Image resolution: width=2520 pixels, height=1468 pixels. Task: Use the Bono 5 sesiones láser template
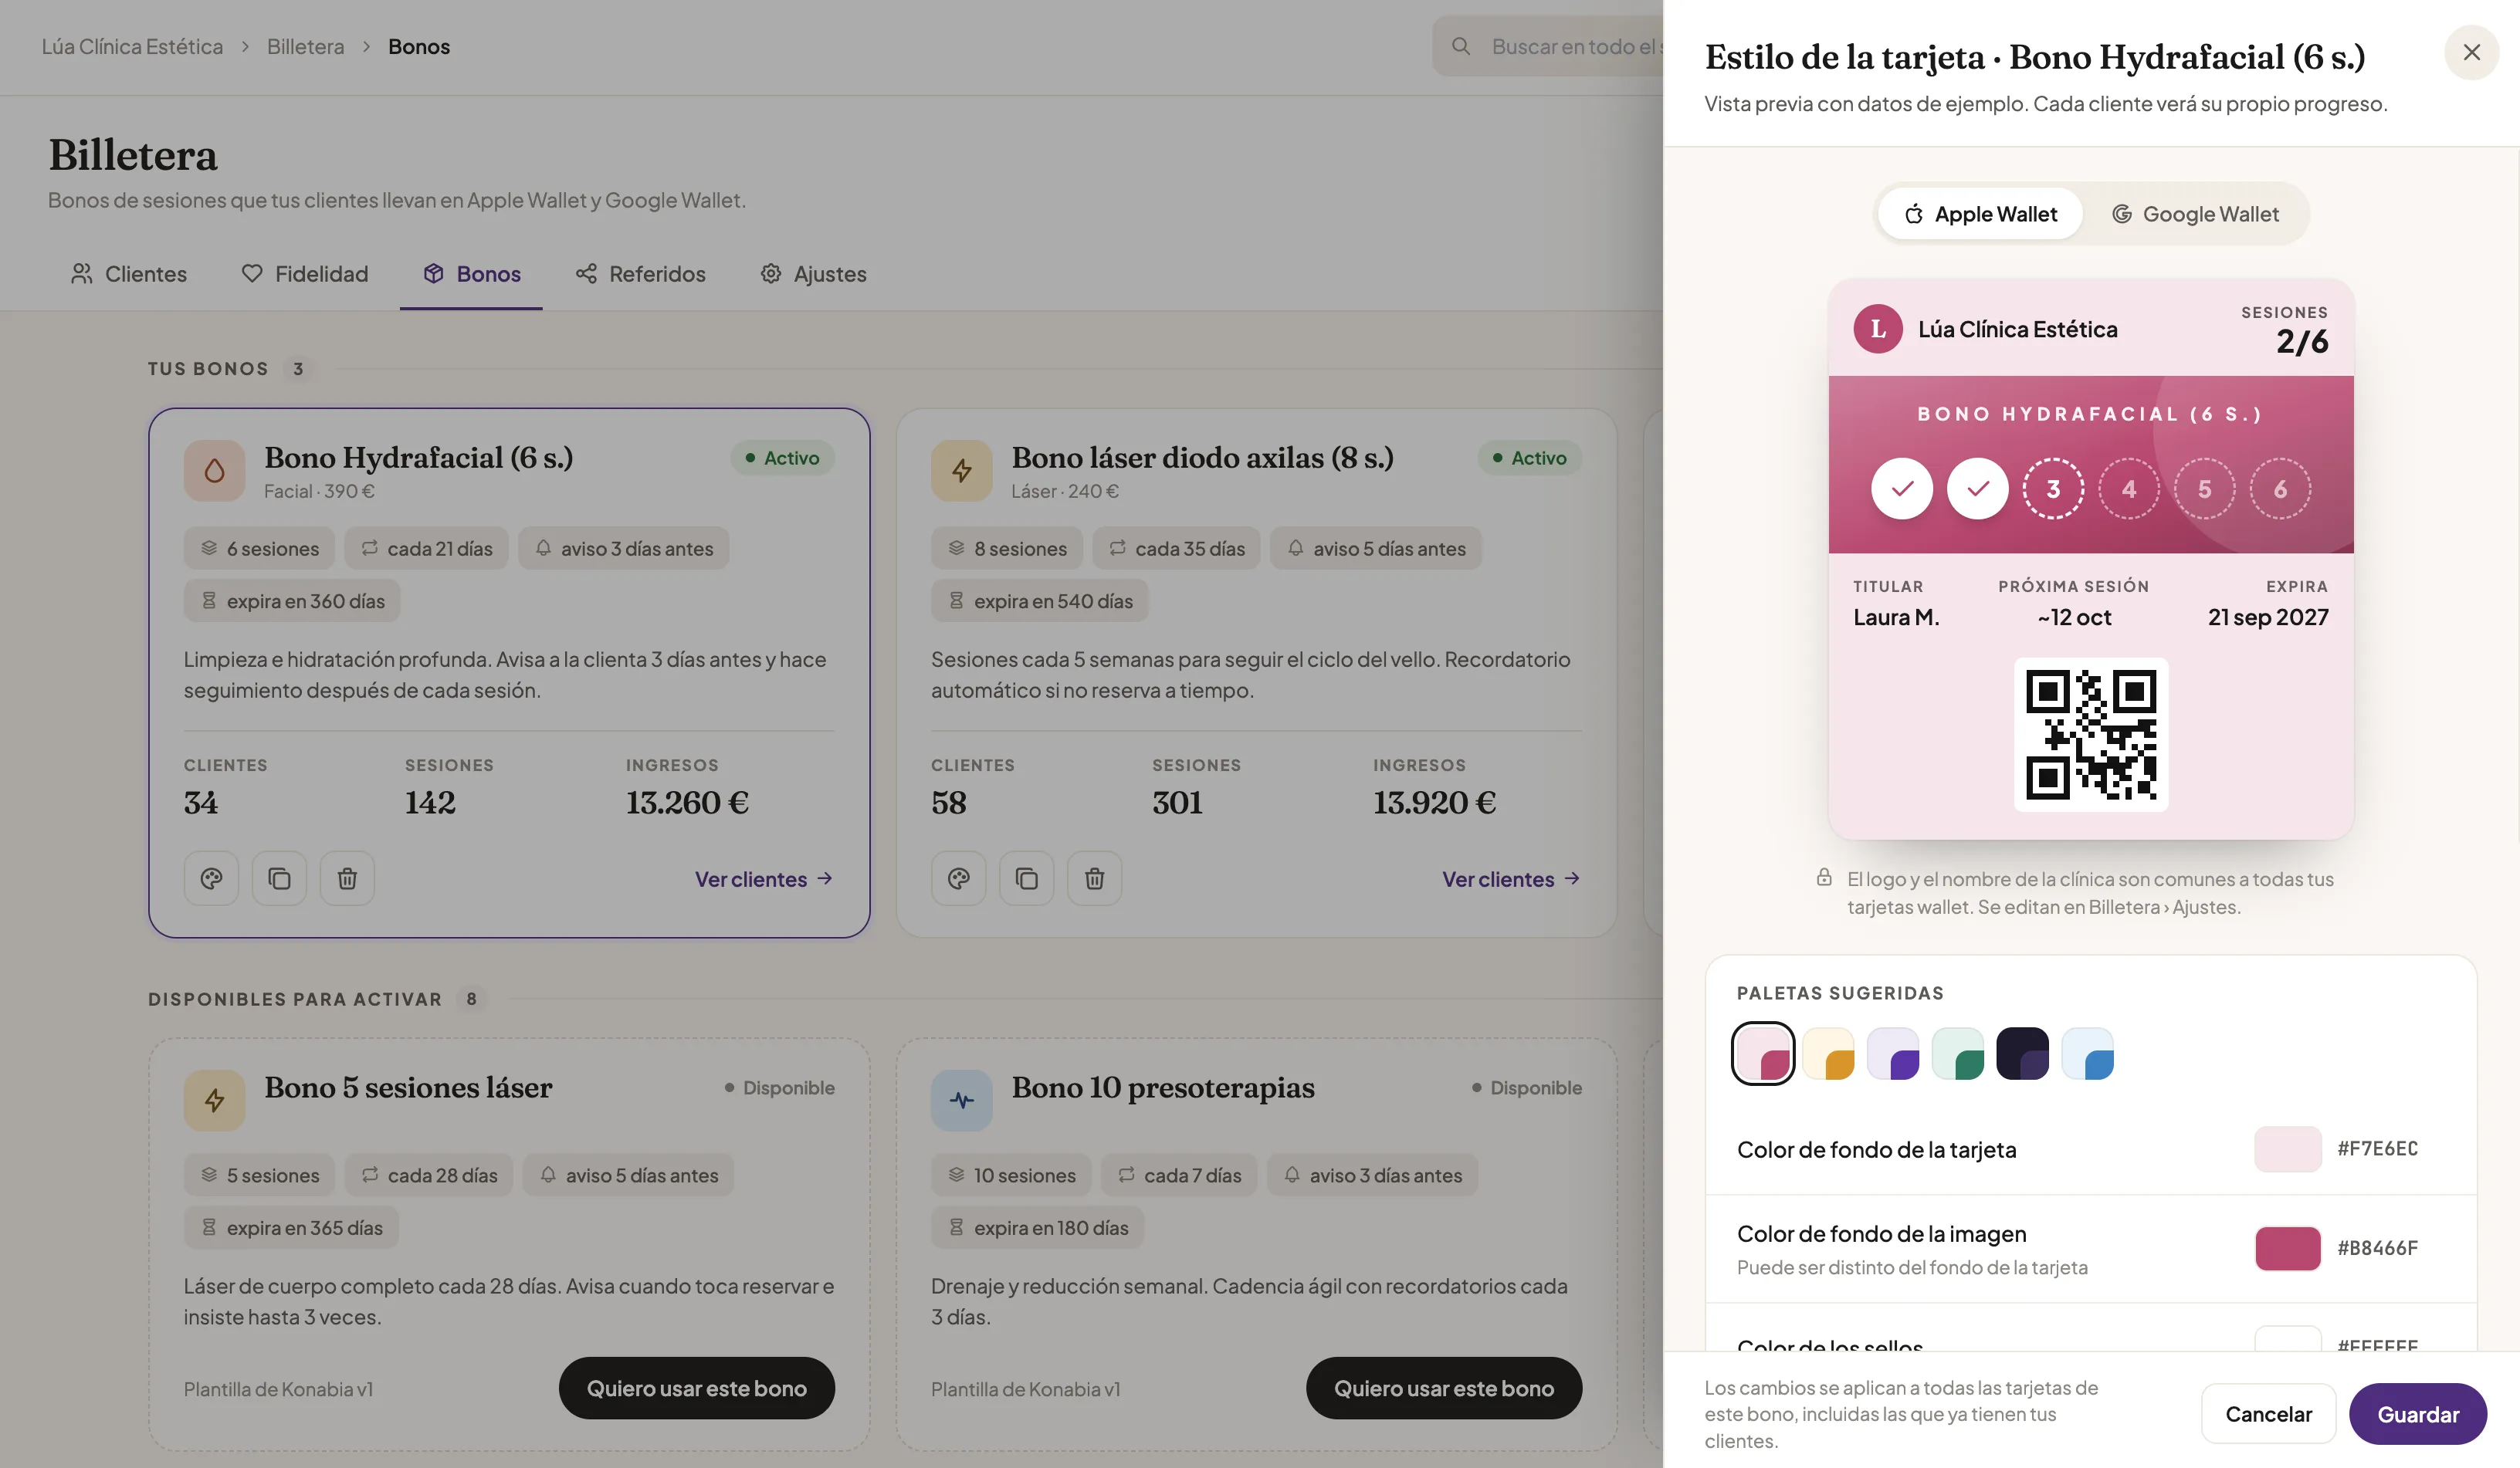(696, 1388)
